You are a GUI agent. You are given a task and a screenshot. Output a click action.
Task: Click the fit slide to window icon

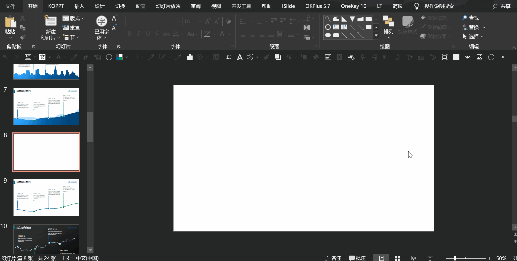coord(514,258)
